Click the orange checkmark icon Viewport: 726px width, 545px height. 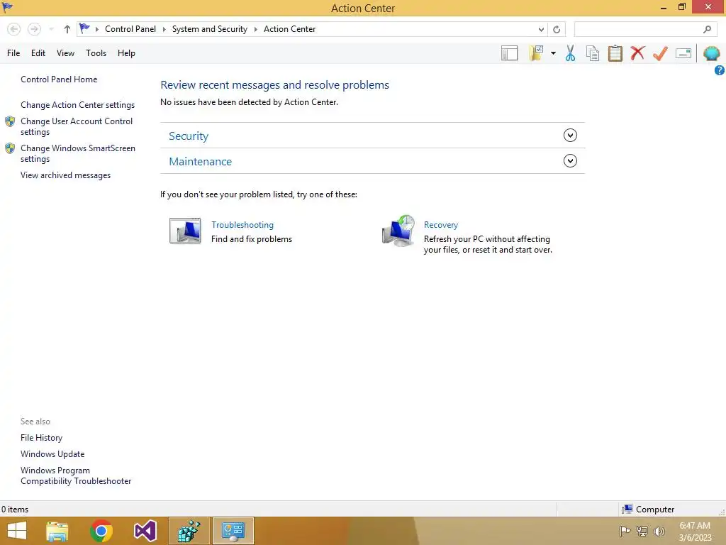tap(660, 53)
